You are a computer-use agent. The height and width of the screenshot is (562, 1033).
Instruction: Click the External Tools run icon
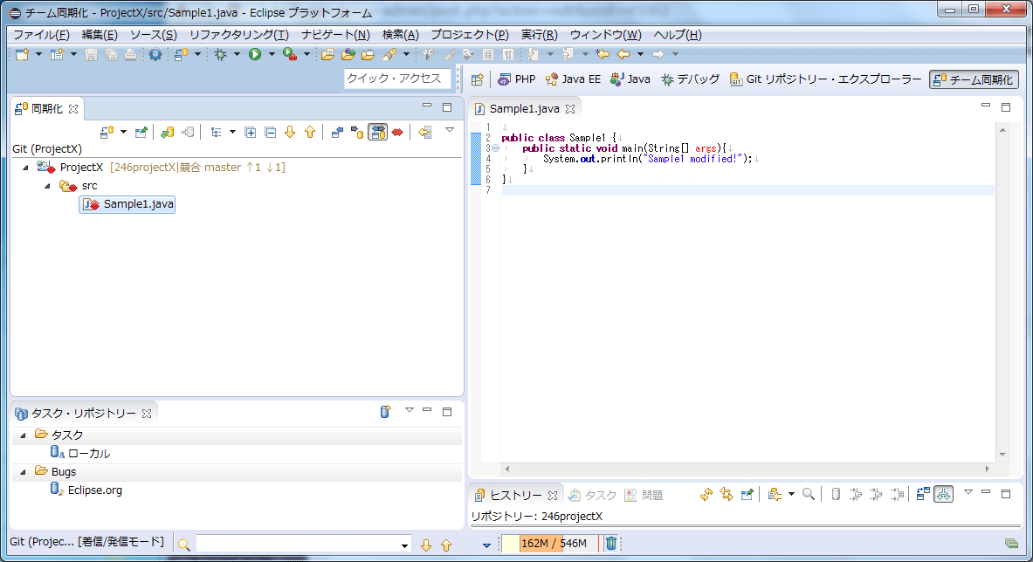point(289,55)
